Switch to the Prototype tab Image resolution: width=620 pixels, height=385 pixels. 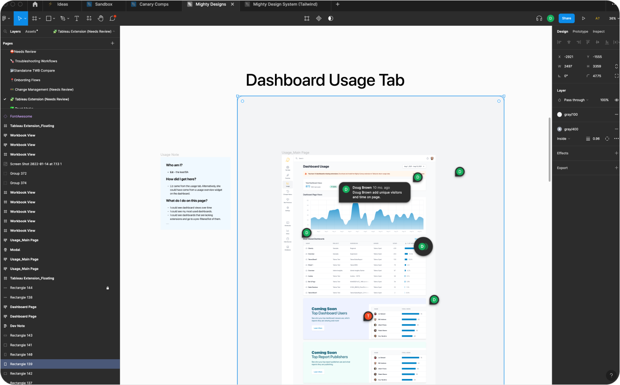pos(580,31)
